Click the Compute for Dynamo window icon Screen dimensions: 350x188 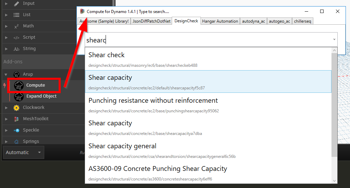pyautogui.click(x=82, y=11)
